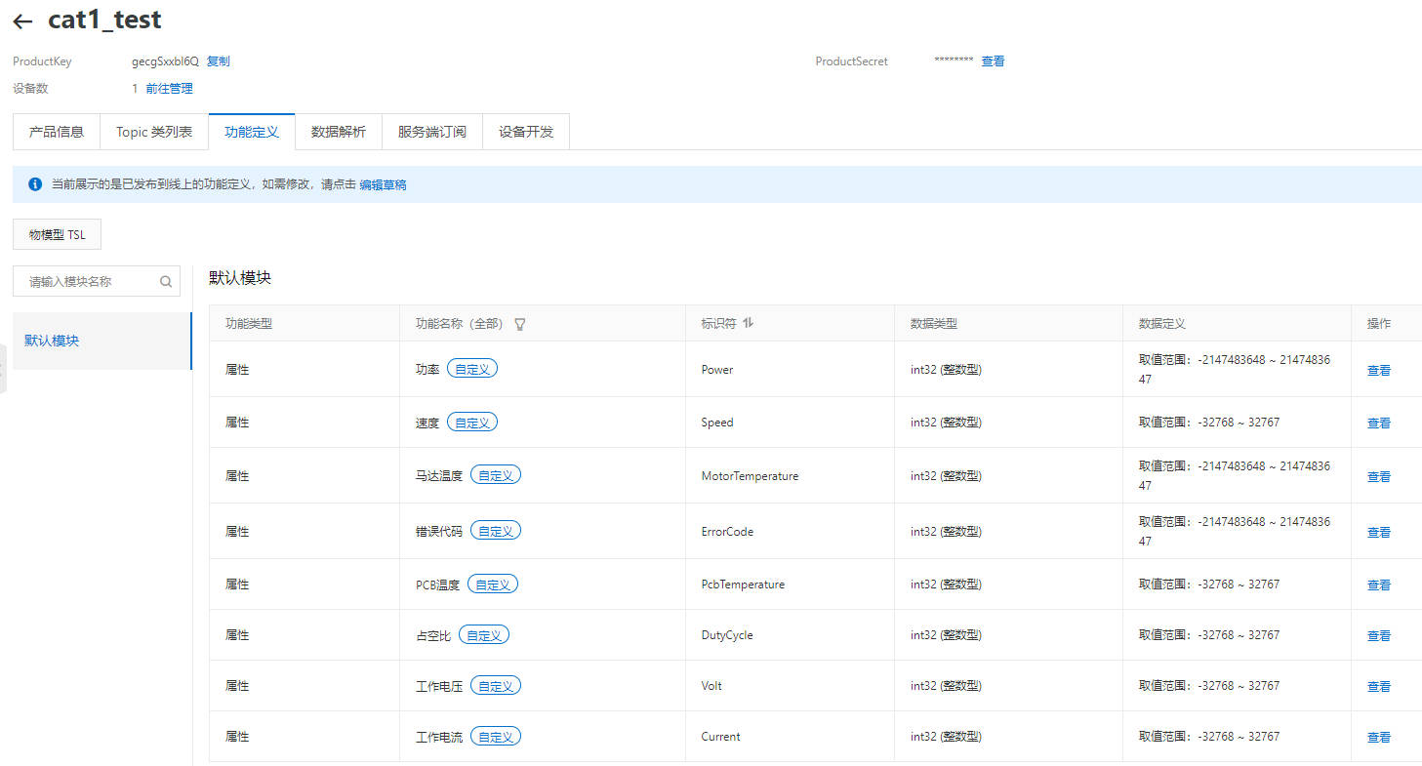View details for the Power row
The image size is (1422, 766).
point(1379,371)
